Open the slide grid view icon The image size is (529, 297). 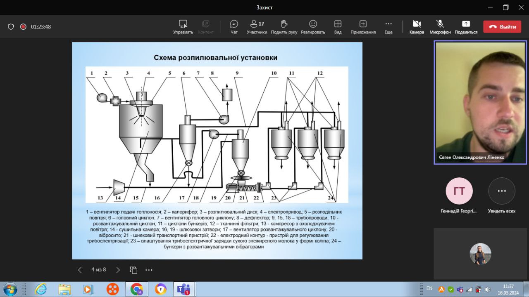tap(133, 270)
